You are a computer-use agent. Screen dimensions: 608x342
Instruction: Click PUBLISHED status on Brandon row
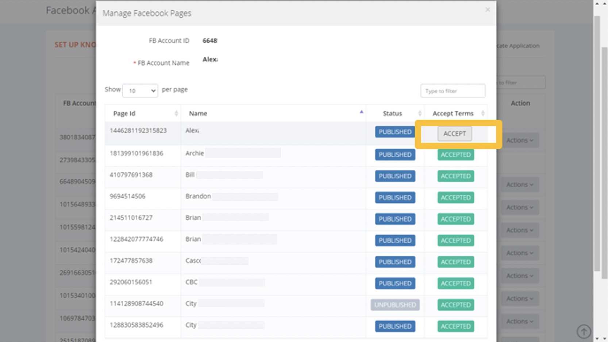tap(395, 198)
